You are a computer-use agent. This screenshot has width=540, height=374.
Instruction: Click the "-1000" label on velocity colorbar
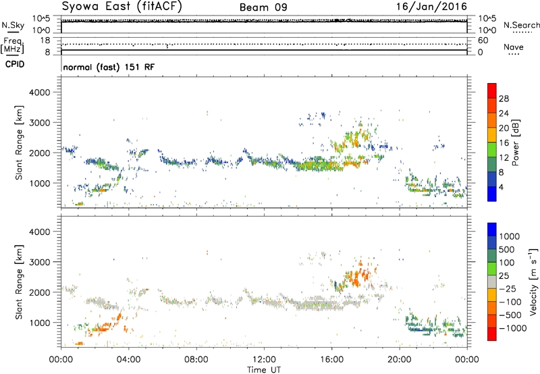[x=513, y=328]
